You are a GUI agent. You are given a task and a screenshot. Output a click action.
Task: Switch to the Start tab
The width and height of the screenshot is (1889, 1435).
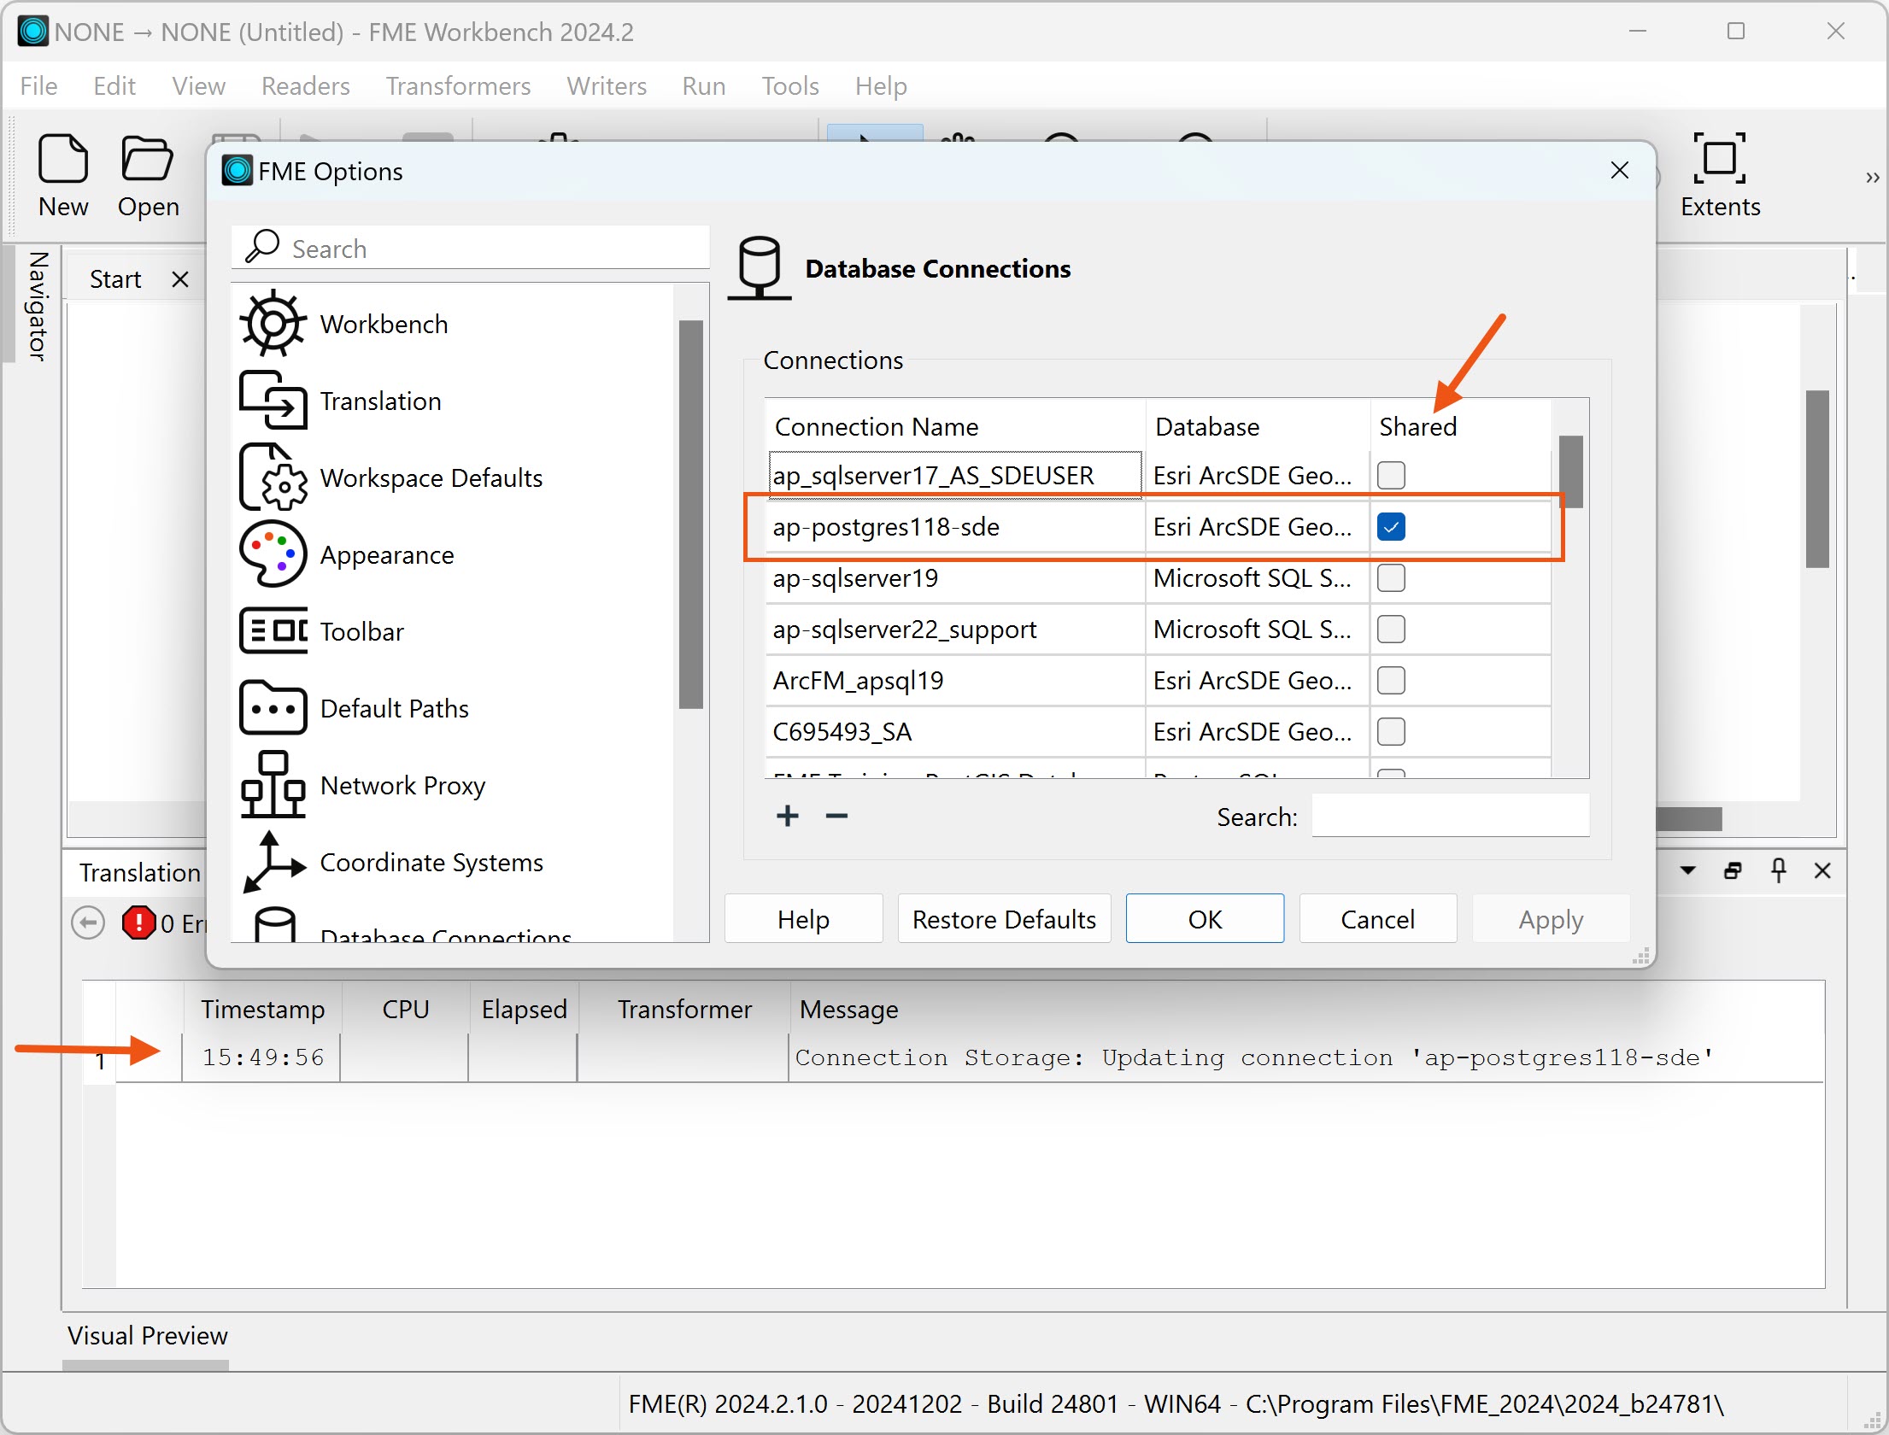click(x=115, y=279)
